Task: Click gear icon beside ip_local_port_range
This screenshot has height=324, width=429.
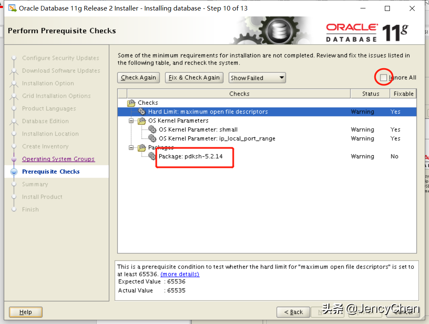Action: 152,138
